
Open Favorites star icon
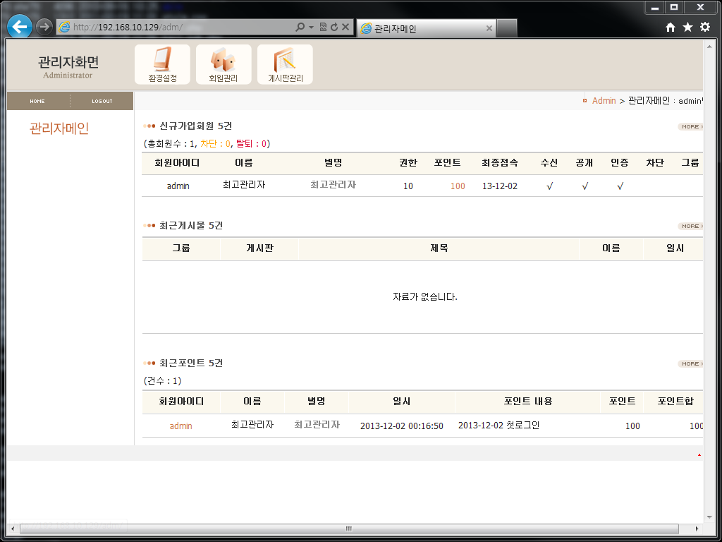pyautogui.click(x=687, y=28)
